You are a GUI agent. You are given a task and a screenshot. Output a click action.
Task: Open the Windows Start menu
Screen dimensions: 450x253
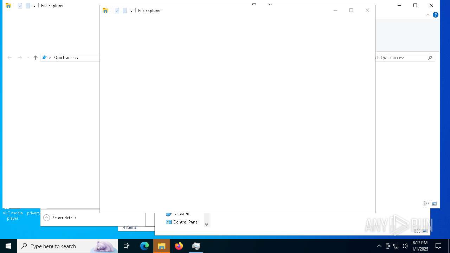pos(8,246)
